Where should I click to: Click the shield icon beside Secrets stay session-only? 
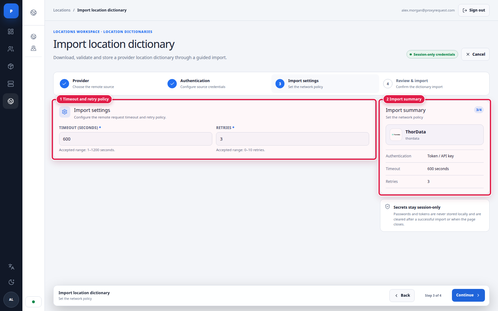coord(388,207)
